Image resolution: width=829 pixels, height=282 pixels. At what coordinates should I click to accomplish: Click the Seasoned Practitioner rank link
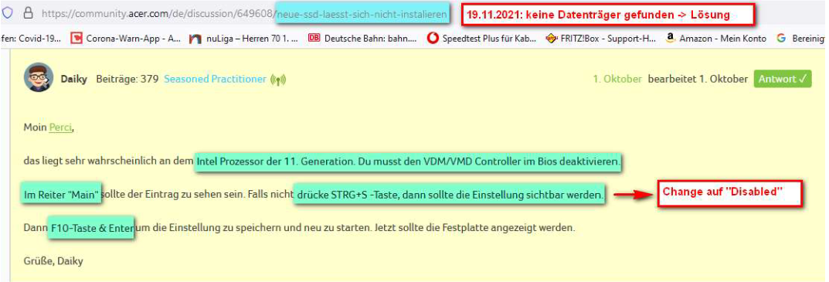click(215, 80)
